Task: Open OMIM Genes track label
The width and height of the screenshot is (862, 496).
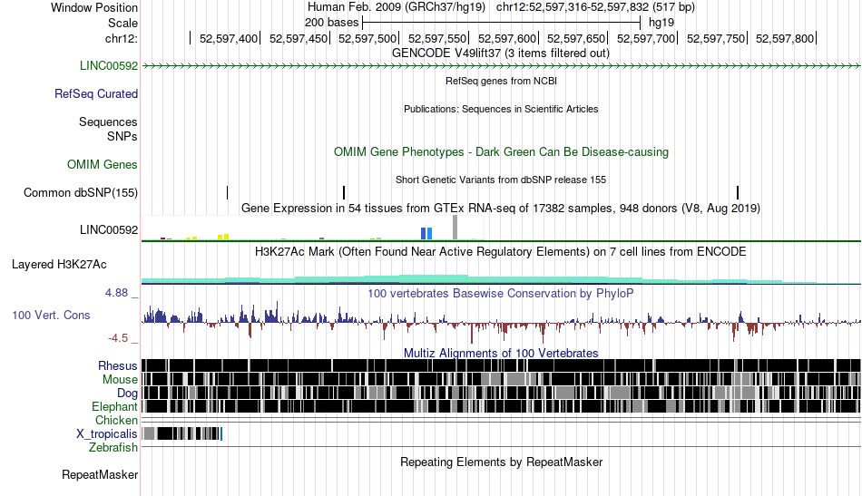Action: click(x=103, y=165)
